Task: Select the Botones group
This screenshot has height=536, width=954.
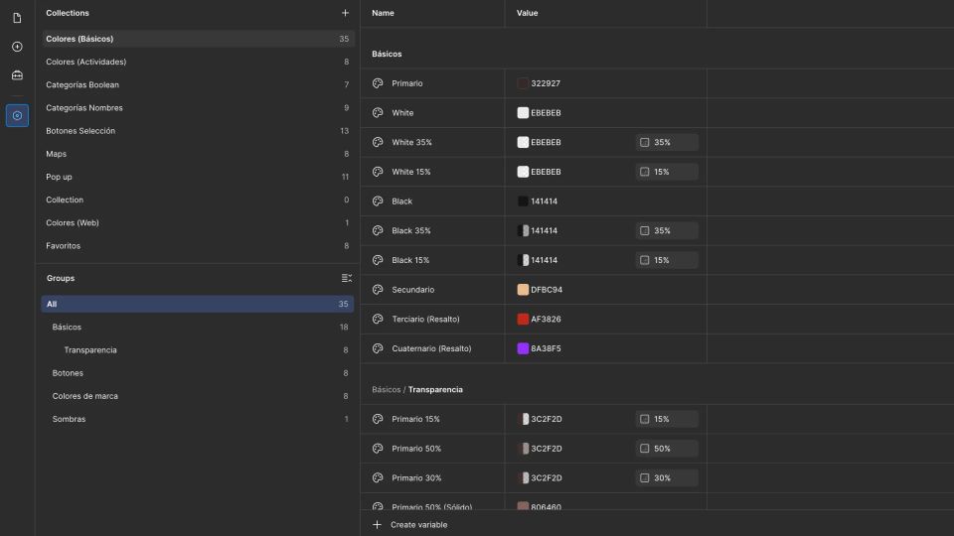Action: coord(198,373)
